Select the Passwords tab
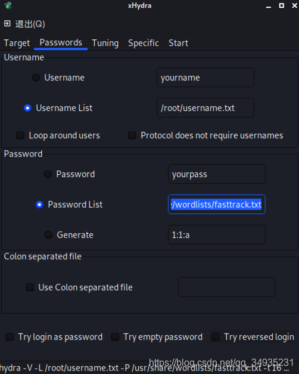 (x=61, y=43)
